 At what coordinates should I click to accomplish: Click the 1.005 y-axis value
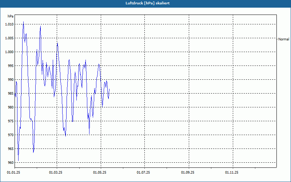click(9, 38)
